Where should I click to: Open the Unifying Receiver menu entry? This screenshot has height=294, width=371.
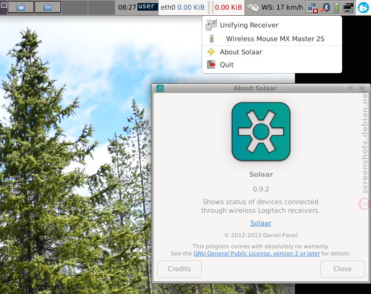click(272, 25)
